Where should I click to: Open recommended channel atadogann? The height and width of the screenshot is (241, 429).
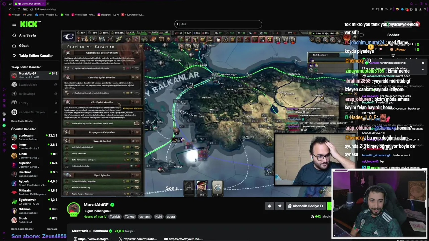pos(34,137)
